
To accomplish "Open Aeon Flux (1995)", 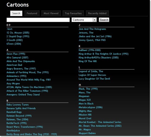I will pyautogui.click(x=16, y=54).
